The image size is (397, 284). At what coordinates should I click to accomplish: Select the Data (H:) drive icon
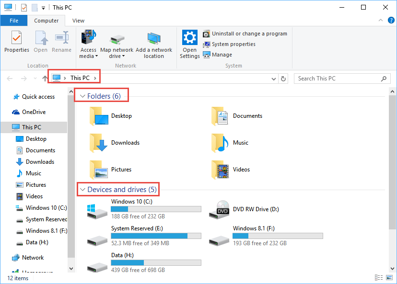(97, 267)
